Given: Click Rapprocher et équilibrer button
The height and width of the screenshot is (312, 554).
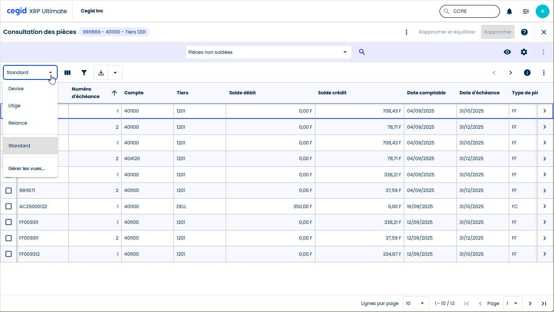Looking at the screenshot, I should tap(447, 32).
